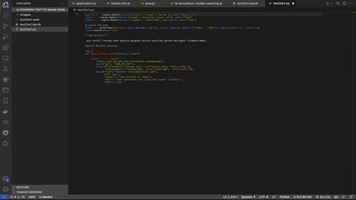Click the split editor right icon
356x200 pixels.
click(344, 3)
